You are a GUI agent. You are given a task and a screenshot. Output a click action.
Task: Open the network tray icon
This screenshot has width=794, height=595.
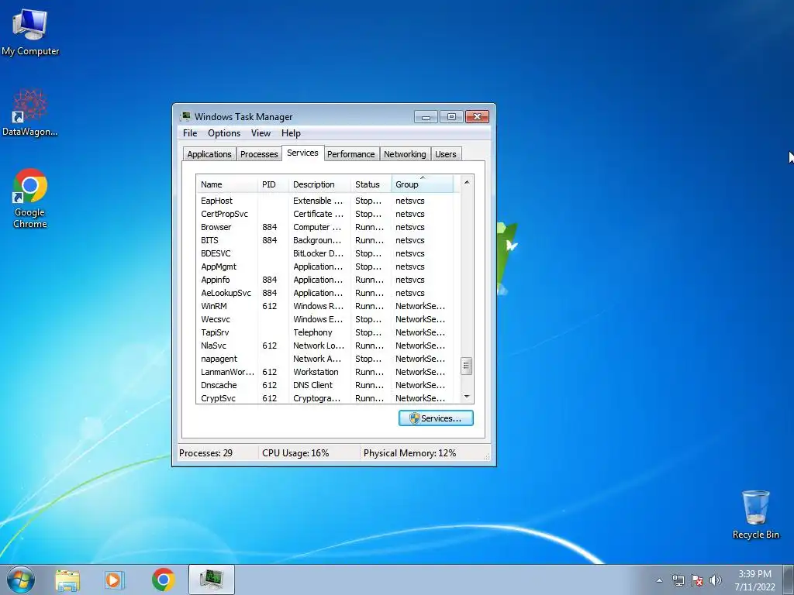678,580
